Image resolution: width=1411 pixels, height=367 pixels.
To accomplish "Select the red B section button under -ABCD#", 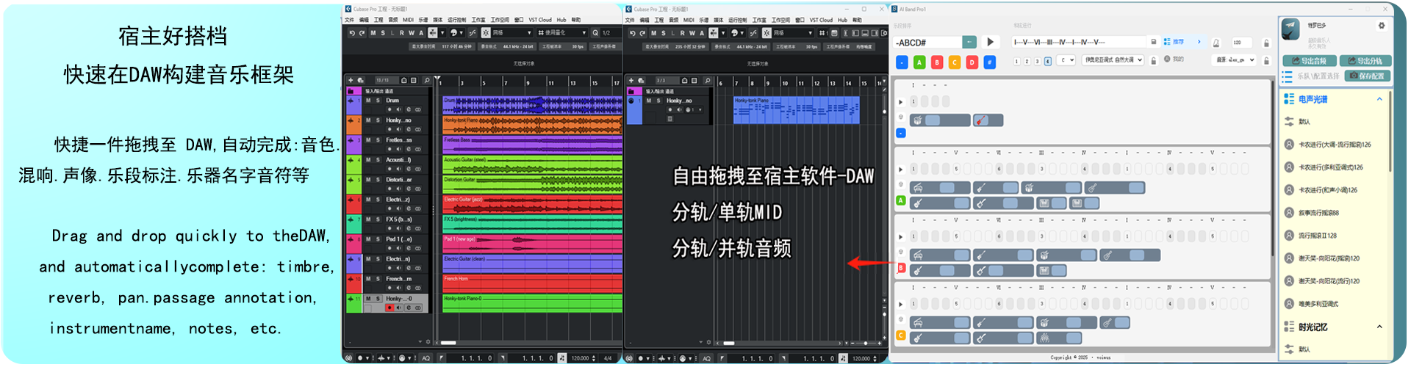I will coord(937,62).
